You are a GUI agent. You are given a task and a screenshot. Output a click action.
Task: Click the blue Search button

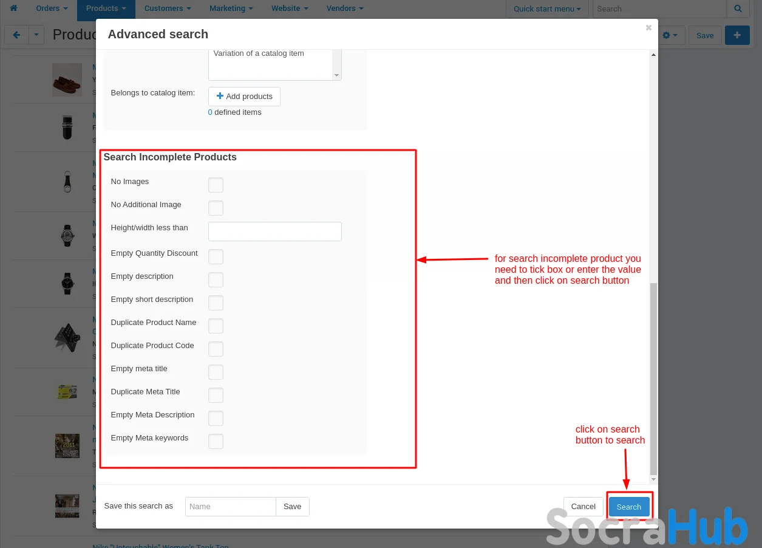click(629, 507)
